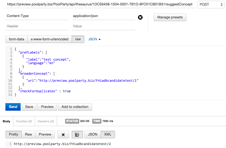Click the request URL field
This screenshot has width=226, height=148.
(x=100, y=4)
